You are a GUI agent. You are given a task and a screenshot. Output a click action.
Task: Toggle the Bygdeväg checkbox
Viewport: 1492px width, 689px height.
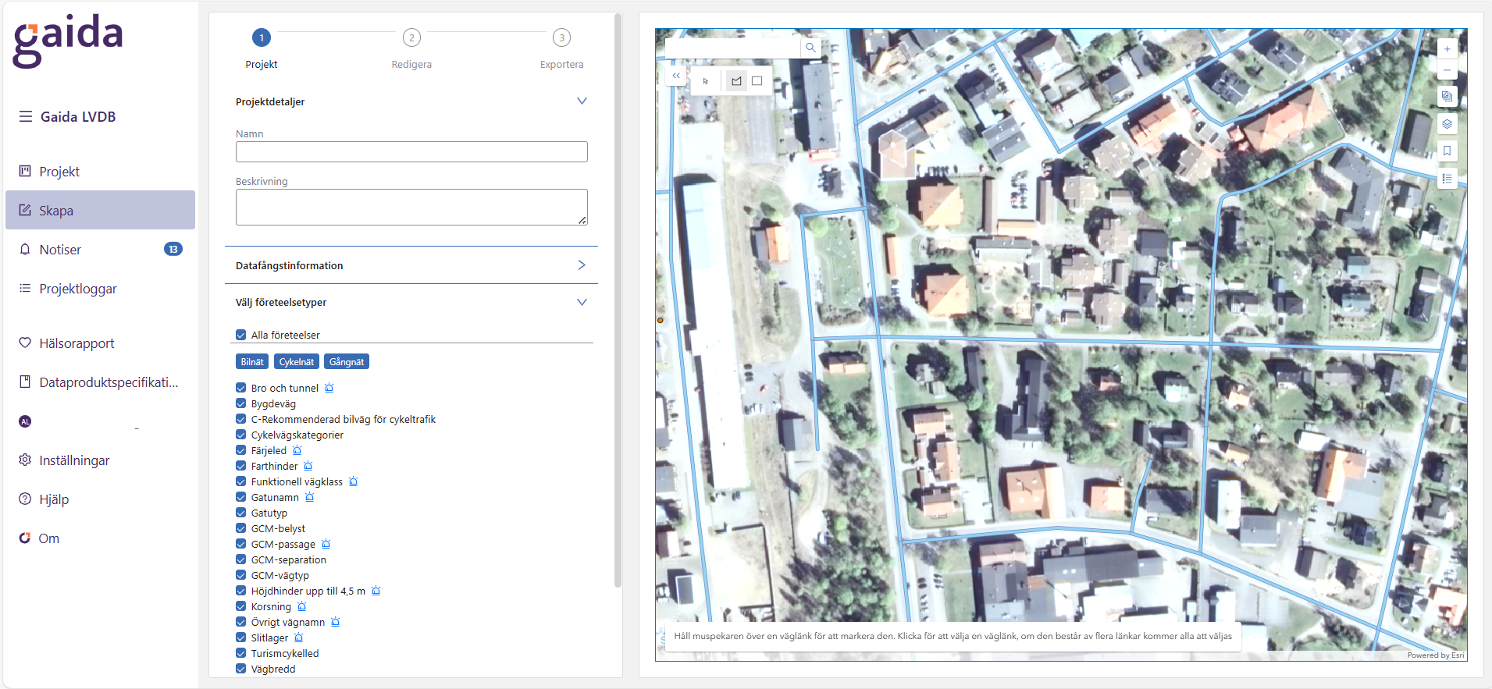point(241,403)
